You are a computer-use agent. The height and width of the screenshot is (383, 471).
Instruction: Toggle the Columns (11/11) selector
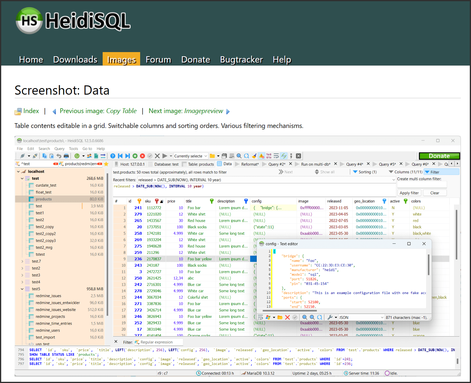pyautogui.click(x=406, y=172)
